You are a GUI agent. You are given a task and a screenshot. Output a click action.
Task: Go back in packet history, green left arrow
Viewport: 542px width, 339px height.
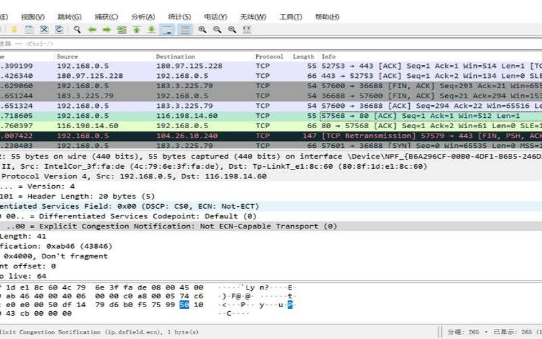tap(92, 29)
